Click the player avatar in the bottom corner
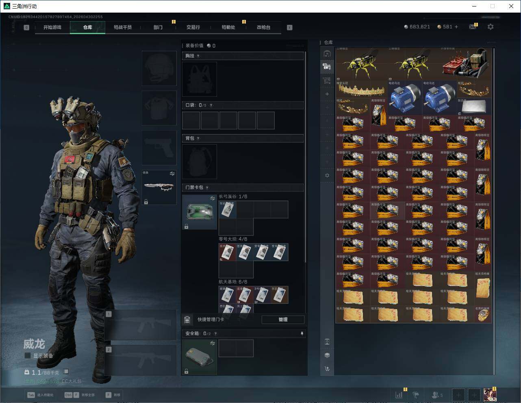Viewport: 521px width, 403px height. coord(490,395)
